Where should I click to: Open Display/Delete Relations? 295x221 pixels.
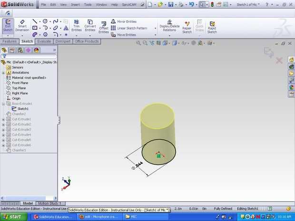169,26
